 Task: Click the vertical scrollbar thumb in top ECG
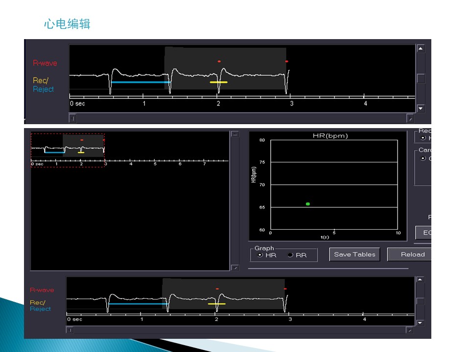(420, 78)
